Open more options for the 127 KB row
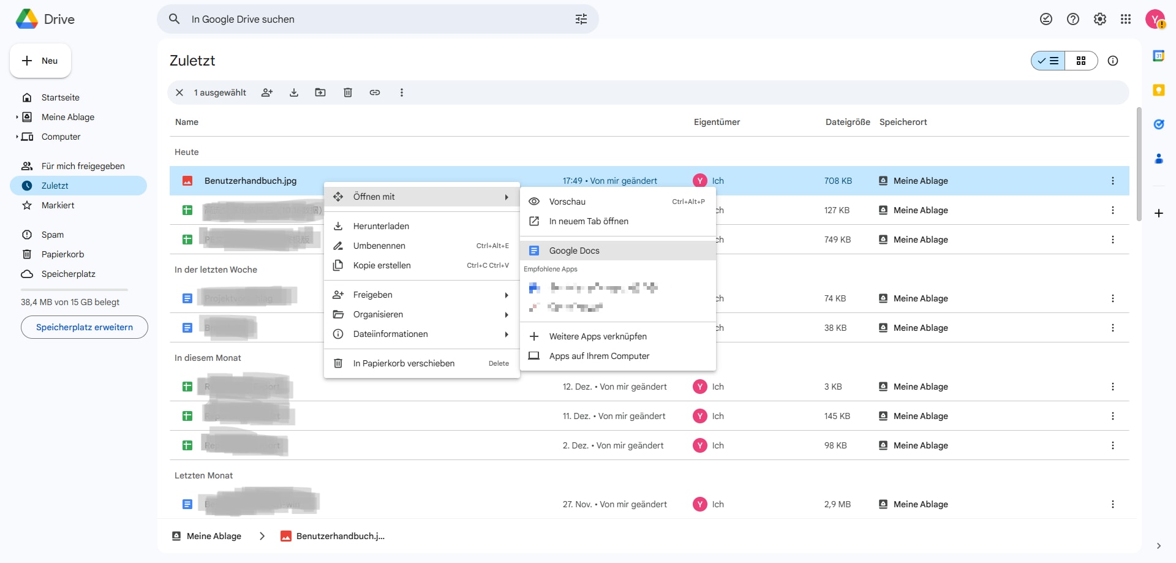The height and width of the screenshot is (563, 1176). 1113,210
